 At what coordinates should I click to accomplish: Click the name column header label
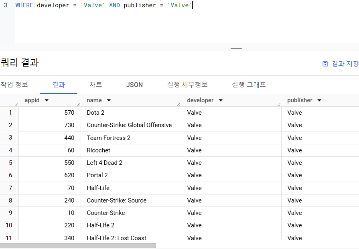(x=94, y=100)
